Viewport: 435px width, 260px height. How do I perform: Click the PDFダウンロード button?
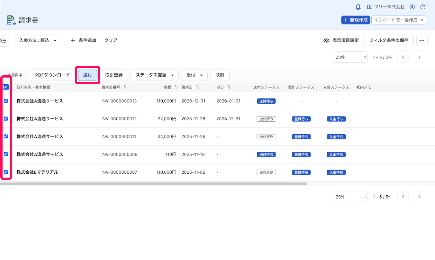coord(52,75)
